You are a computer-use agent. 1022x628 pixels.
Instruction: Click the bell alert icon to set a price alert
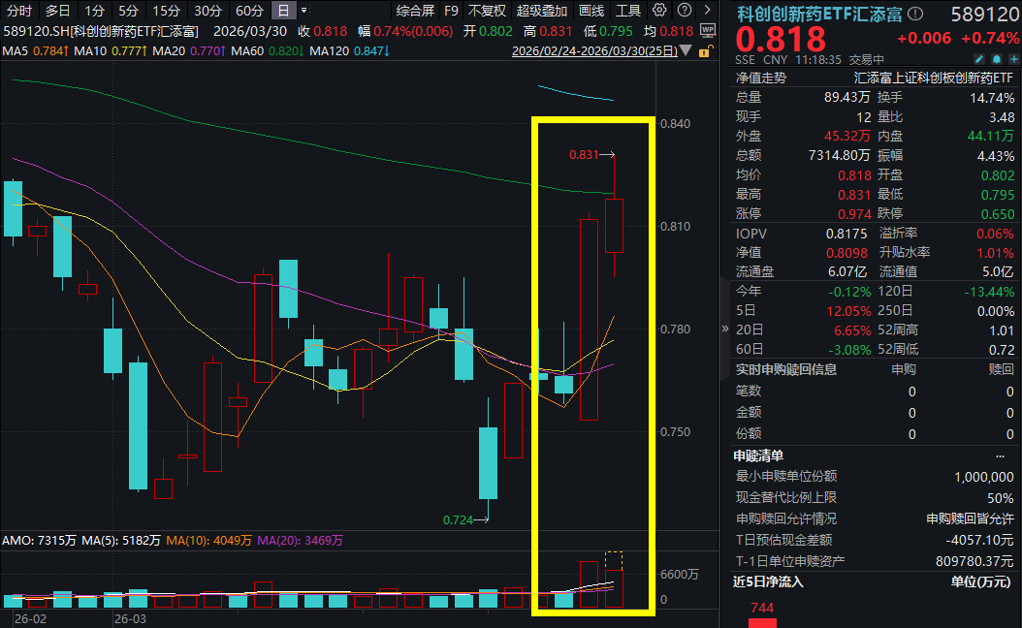point(996,59)
